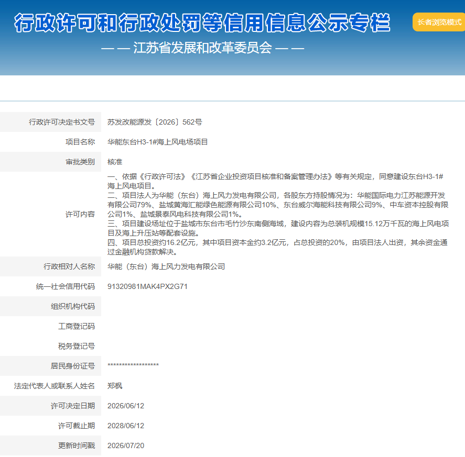The width and height of the screenshot is (465, 457).
Task: Click the 更新时间戳 value 2026/07/20
Action: [126, 445]
